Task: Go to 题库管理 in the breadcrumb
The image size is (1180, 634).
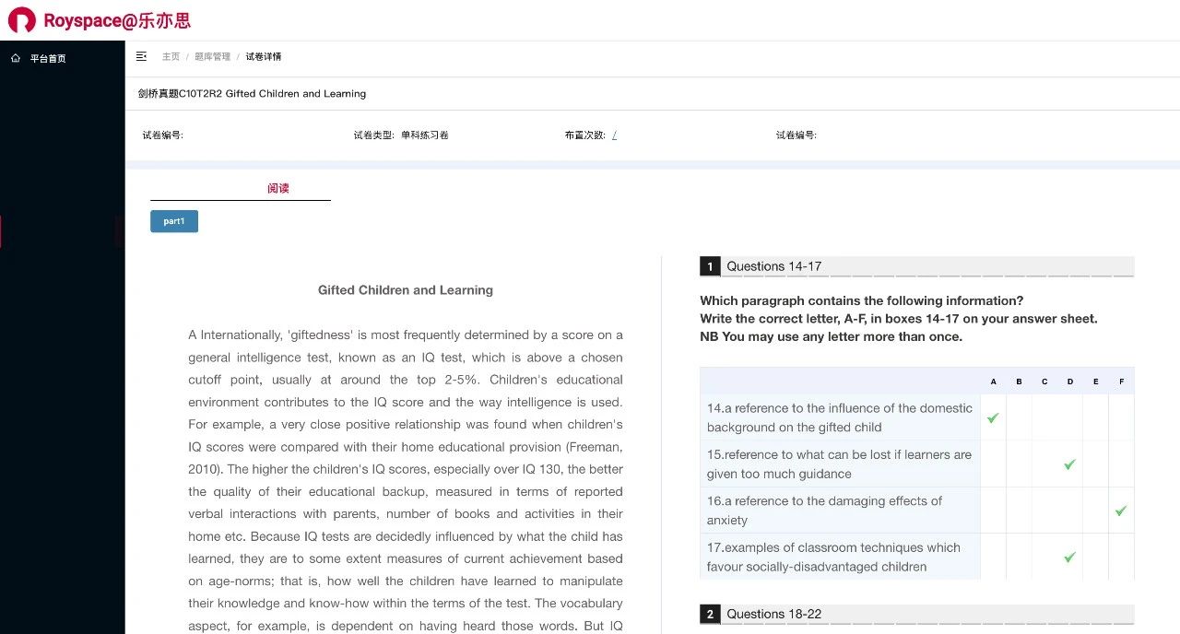Action: (212, 56)
